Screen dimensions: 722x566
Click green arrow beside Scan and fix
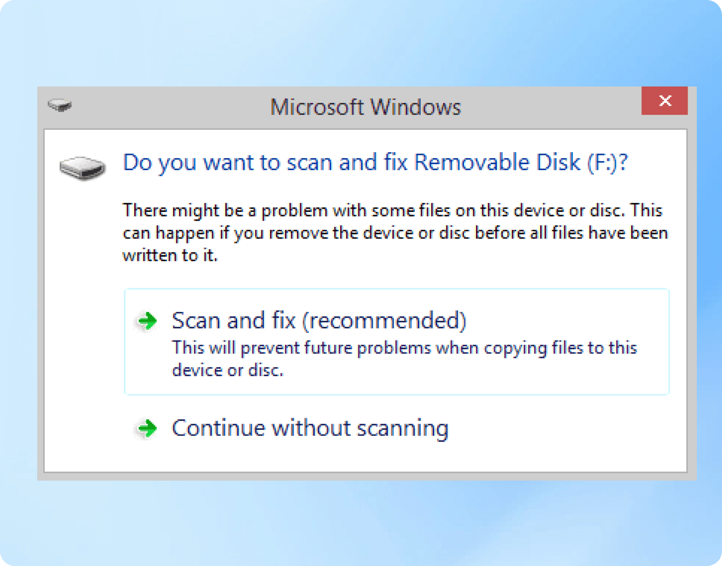click(x=147, y=321)
